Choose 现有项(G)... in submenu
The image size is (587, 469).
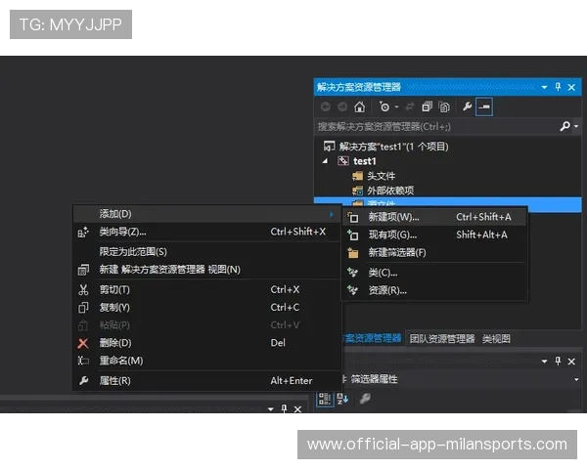tap(434, 234)
